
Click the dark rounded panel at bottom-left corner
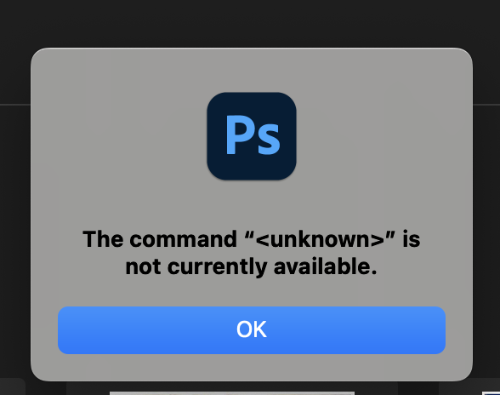coord(12,386)
